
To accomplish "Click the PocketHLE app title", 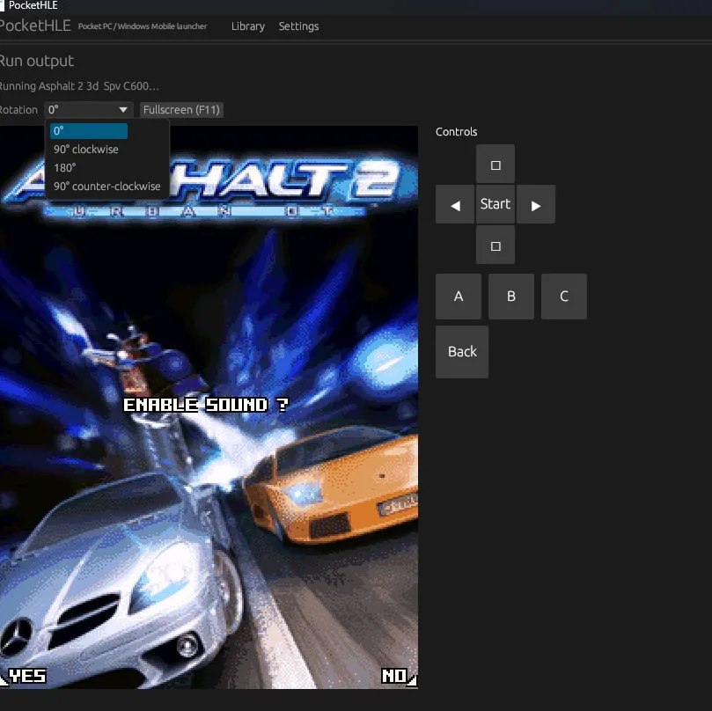I will coord(35,26).
